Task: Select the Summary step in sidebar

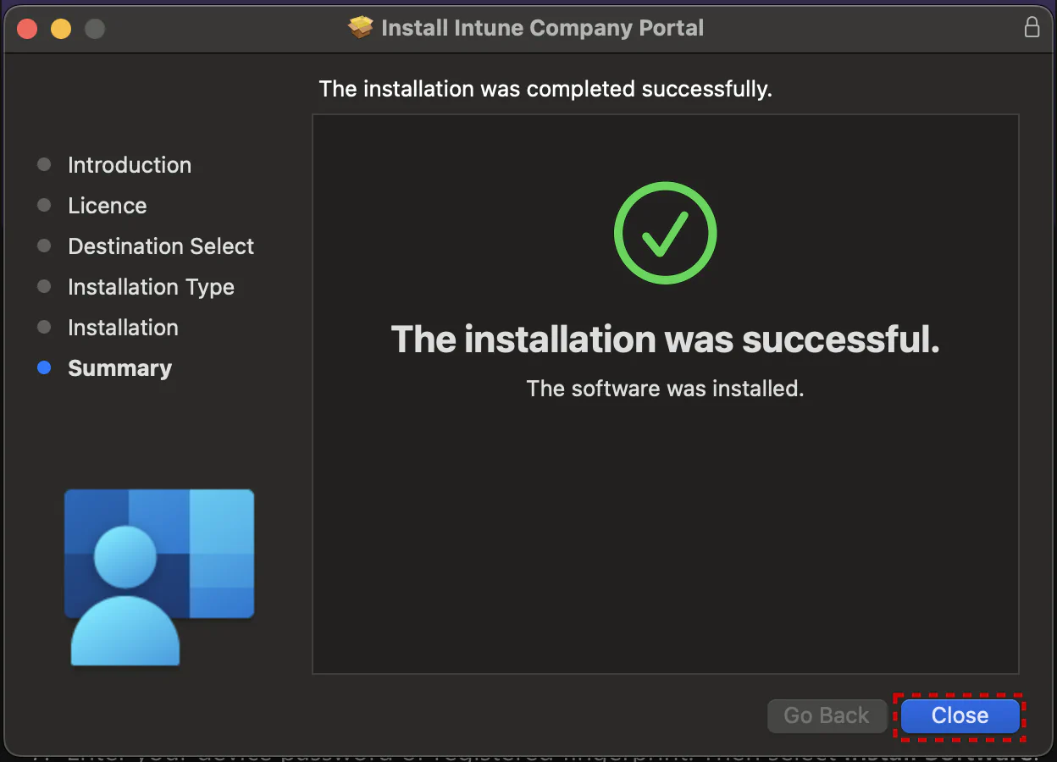Action: point(119,368)
